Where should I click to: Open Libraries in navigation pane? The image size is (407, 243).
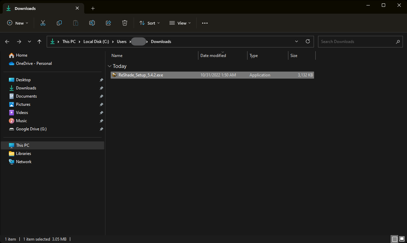[x=24, y=154]
